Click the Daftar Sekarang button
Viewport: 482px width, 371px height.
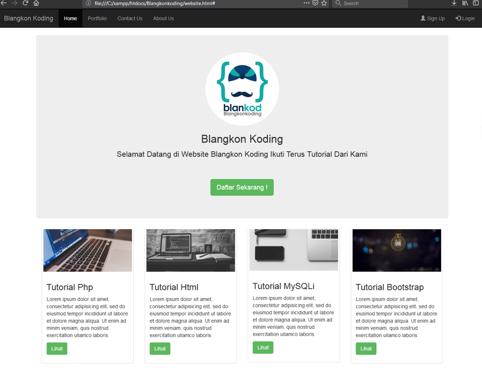[242, 187]
